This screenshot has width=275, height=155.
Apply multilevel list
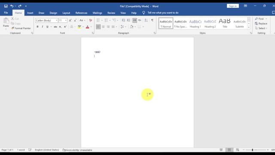(114, 20)
